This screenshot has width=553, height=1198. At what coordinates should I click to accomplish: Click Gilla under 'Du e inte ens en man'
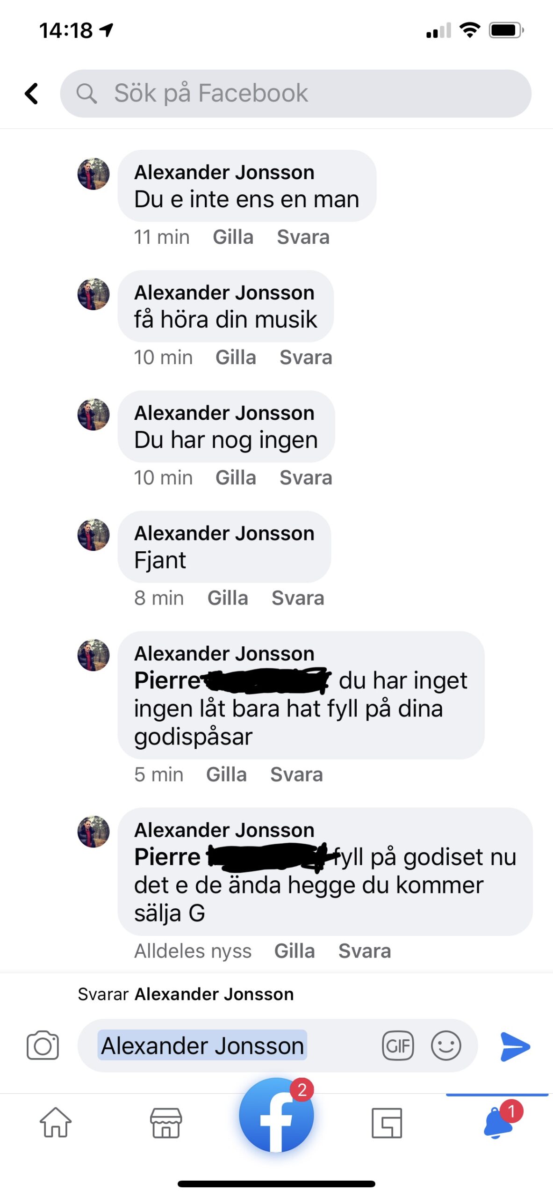233,237
